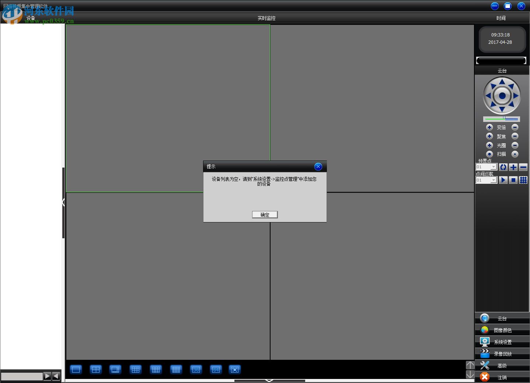Open cruise point grid settings
Viewport: 530px width, 383px height.
coord(523,180)
